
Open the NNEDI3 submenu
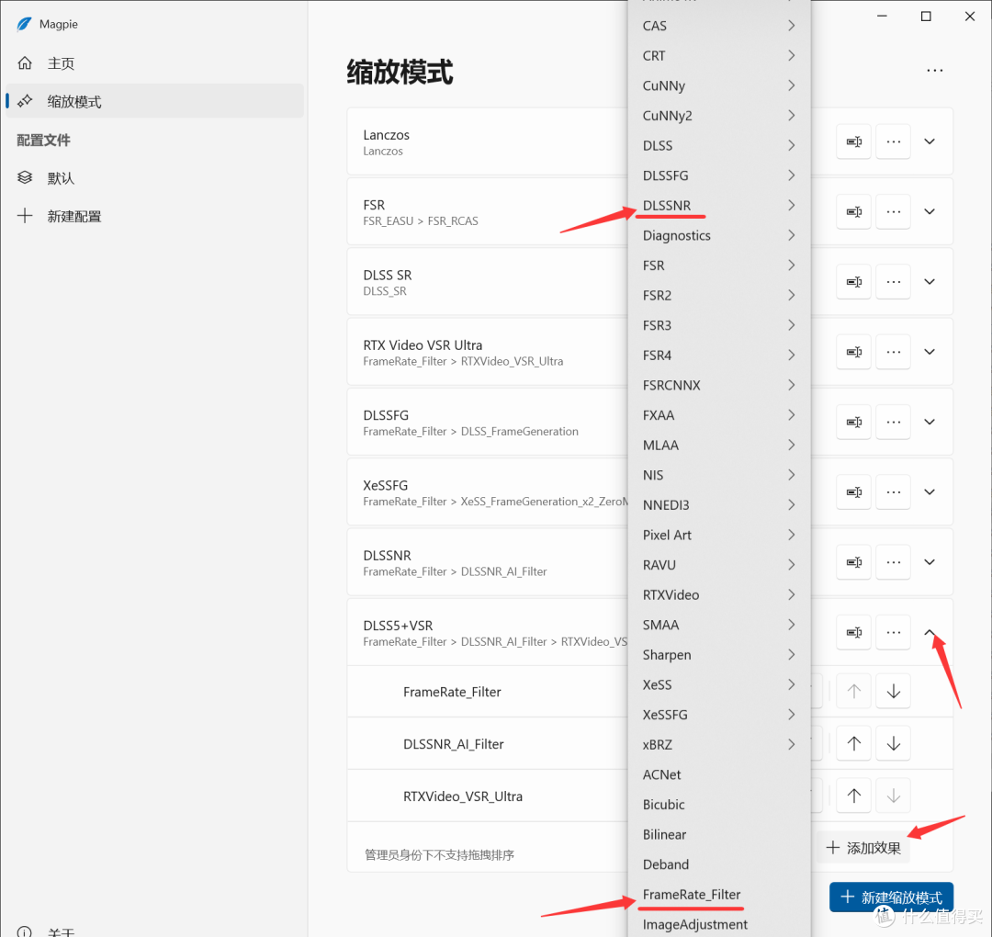click(719, 505)
